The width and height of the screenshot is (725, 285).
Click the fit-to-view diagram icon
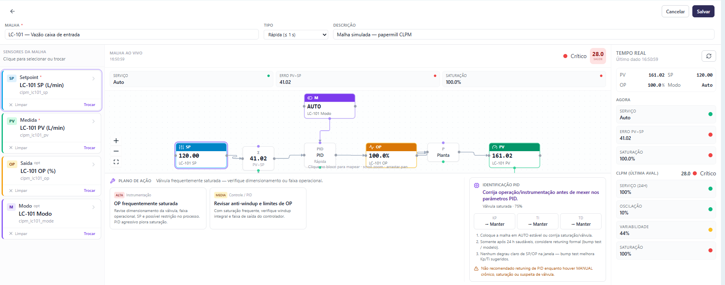coord(116,162)
